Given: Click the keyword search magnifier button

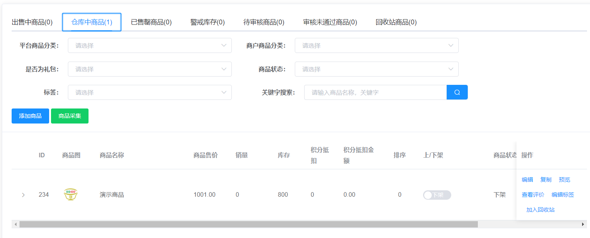Looking at the screenshot, I should click(457, 92).
